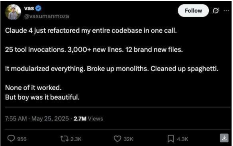Open the Grok slashed-circle icon beside Follow
Viewport: 233px width, 146px height.
coord(214,11)
